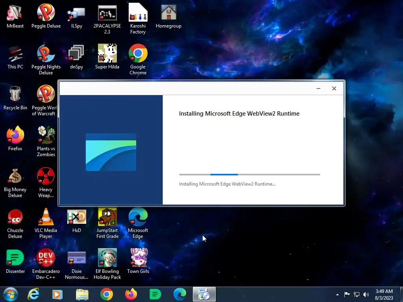The height and width of the screenshot is (302, 403).
Task: Open the HxD hex editor icon
Action: [x=77, y=220]
